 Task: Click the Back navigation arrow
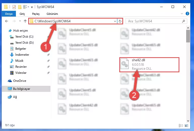click(x=7, y=21)
